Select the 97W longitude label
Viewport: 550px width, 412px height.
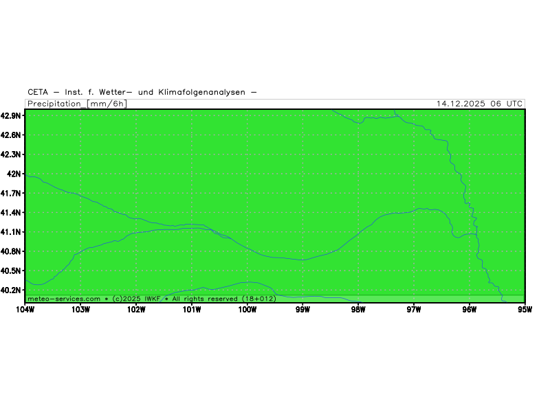[x=414, y=309]
